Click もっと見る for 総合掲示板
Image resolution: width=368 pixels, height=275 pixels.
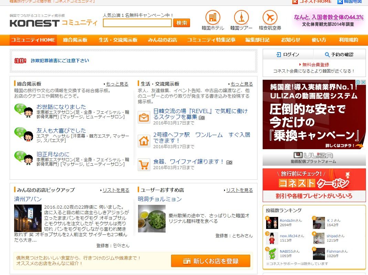click(x=117, y=84)
